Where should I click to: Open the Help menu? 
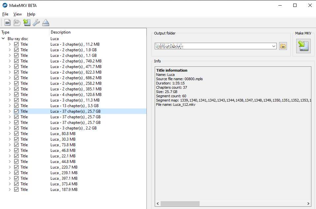tap(31, 14)
